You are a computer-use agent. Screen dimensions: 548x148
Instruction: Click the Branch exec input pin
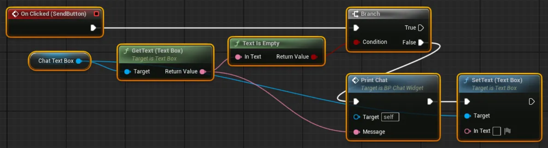356,28
